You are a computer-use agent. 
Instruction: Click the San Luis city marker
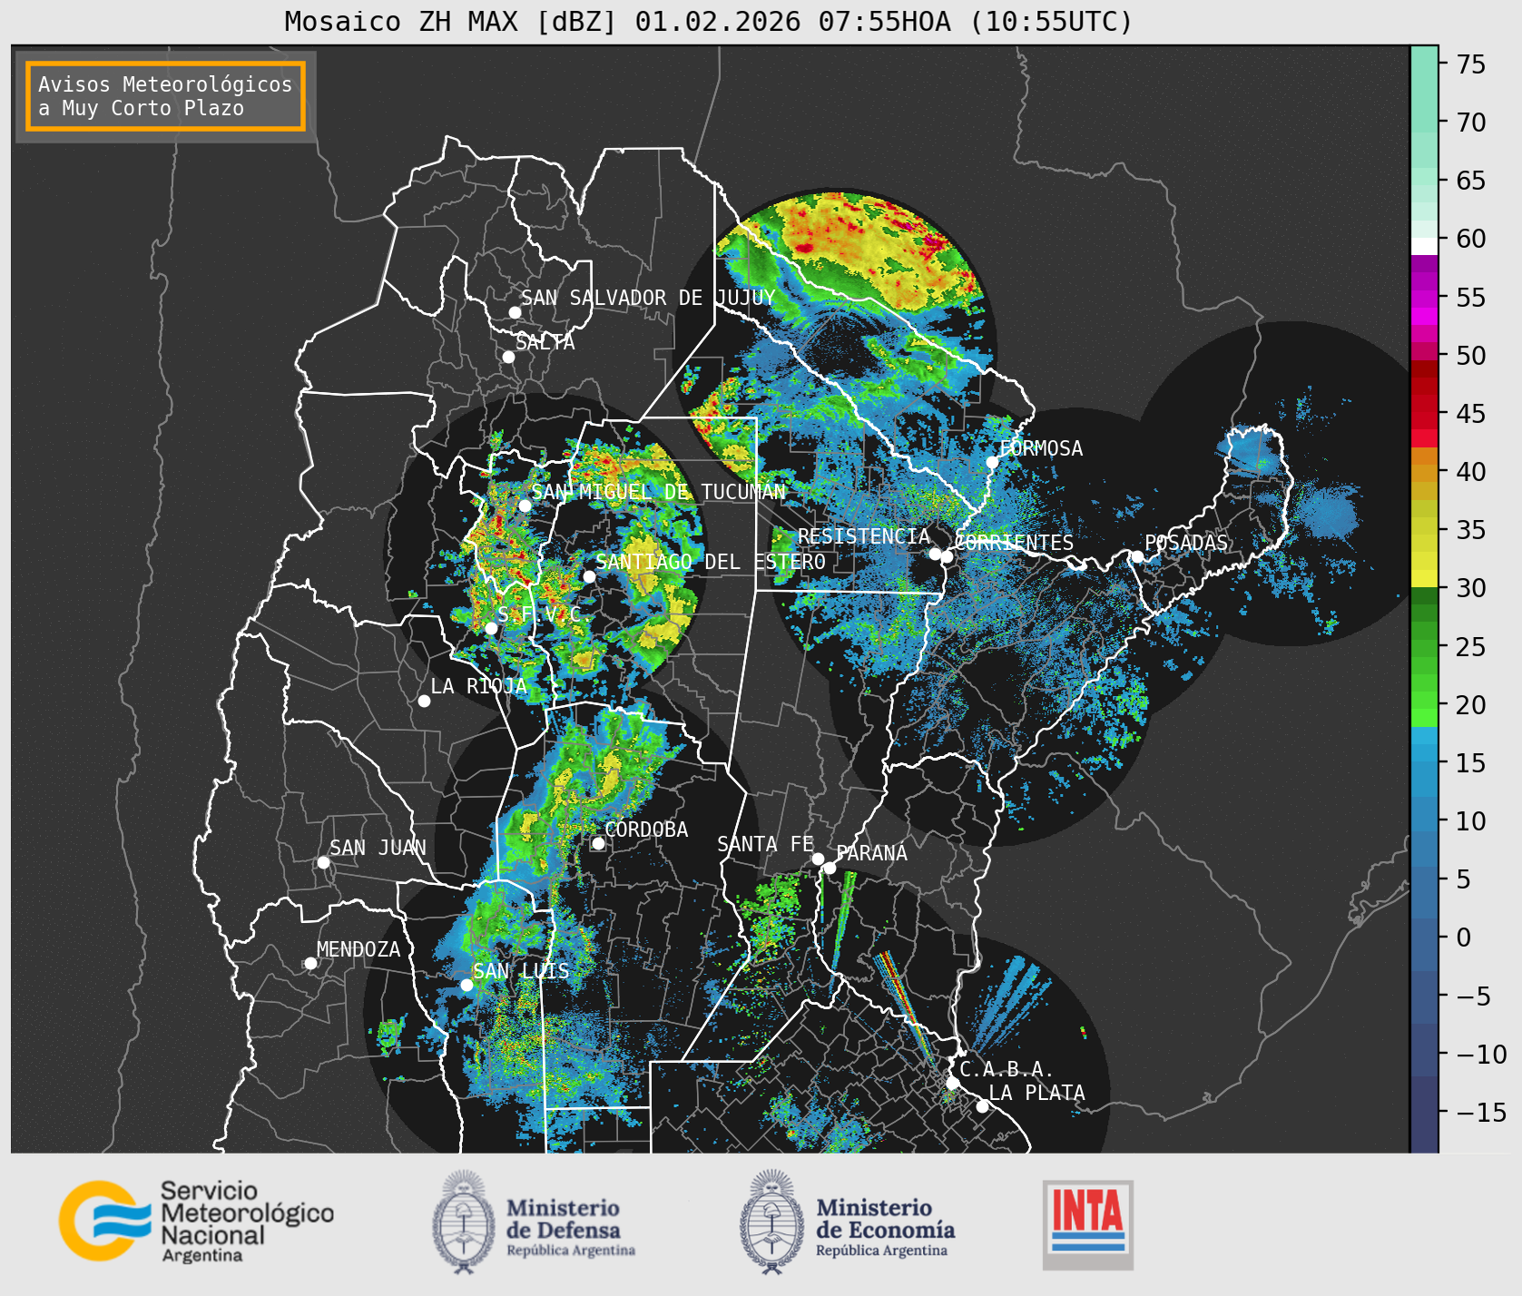pyautogui.click(x=466, y=985)
